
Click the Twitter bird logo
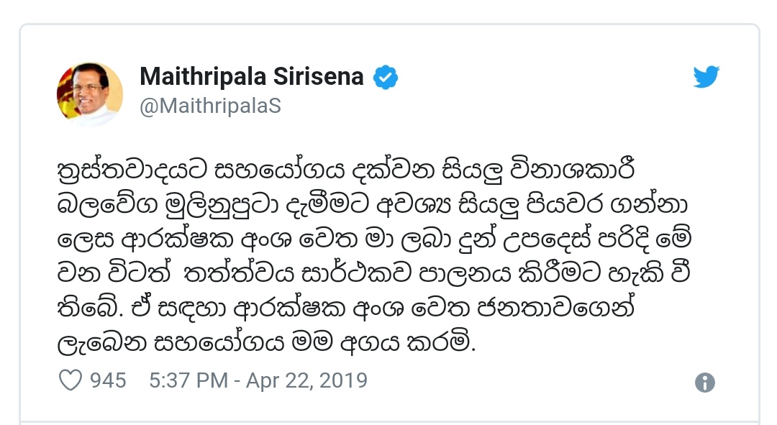coord(706,77)
